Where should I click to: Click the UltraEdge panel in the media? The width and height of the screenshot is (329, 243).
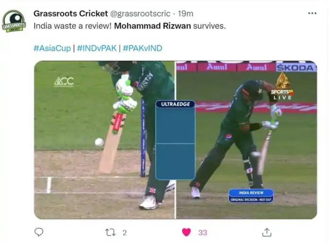[x=175, y=140]
